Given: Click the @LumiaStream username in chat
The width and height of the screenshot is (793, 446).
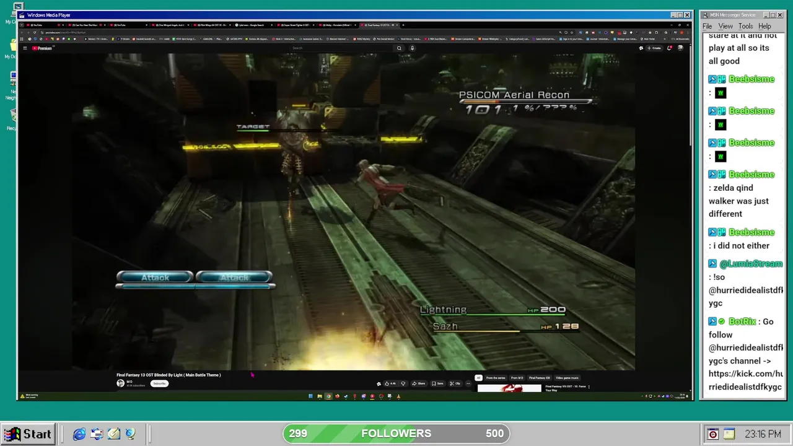Looking at the screenshot, I should [x=751, y=263].
